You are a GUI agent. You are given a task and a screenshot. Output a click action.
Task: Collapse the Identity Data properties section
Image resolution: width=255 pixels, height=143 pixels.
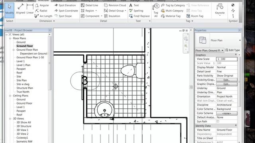coord(236,126)
